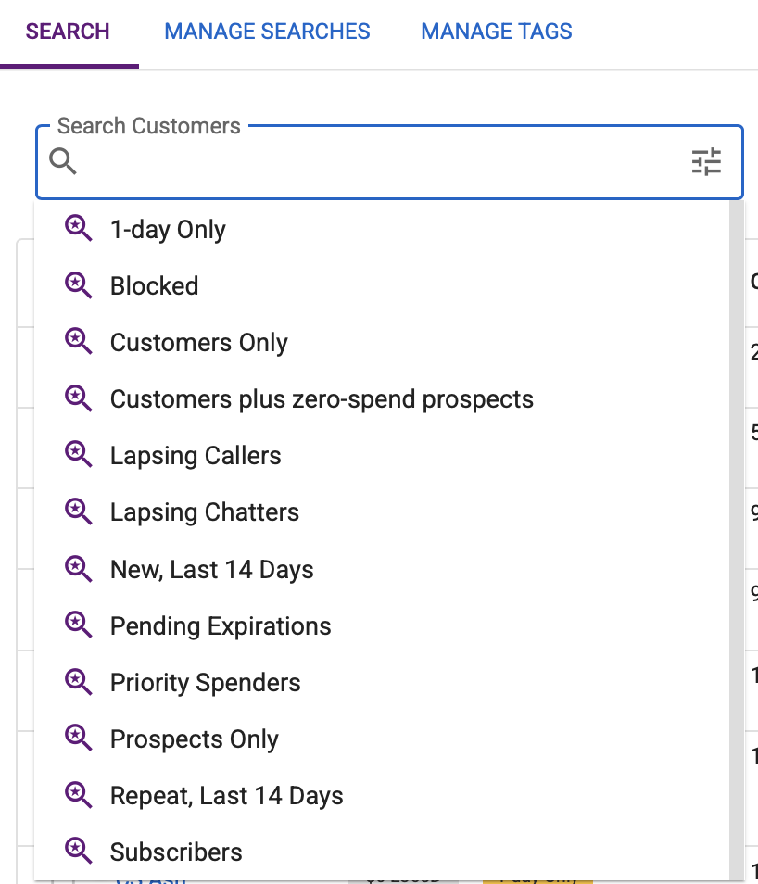Click saved-search icon beside Prospects Only
Viewport: 758px width, 884px height.
78,738
